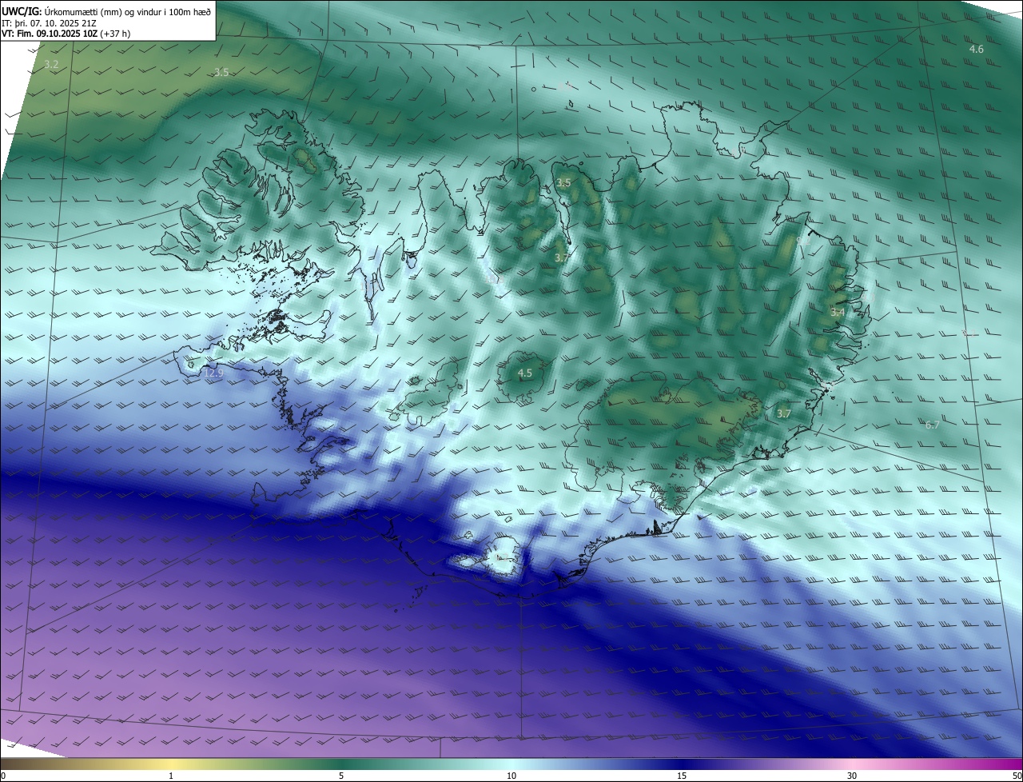This screenshot has height=782, width=1023.
Task: Click the 4.5 value inside the glacier outline
Action: 525,373
